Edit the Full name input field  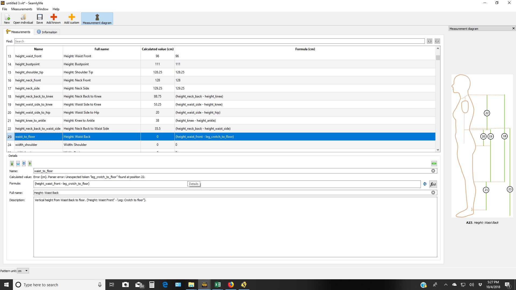pyautogui.click(x=232, y=193)
